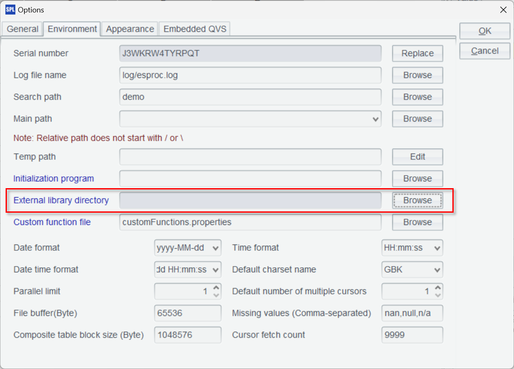Select the Embedded QVS tab
514x369 pixels.
pos(195,29)
